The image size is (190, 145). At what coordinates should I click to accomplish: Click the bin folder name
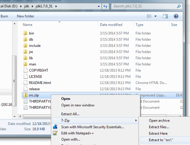[31, 33]
